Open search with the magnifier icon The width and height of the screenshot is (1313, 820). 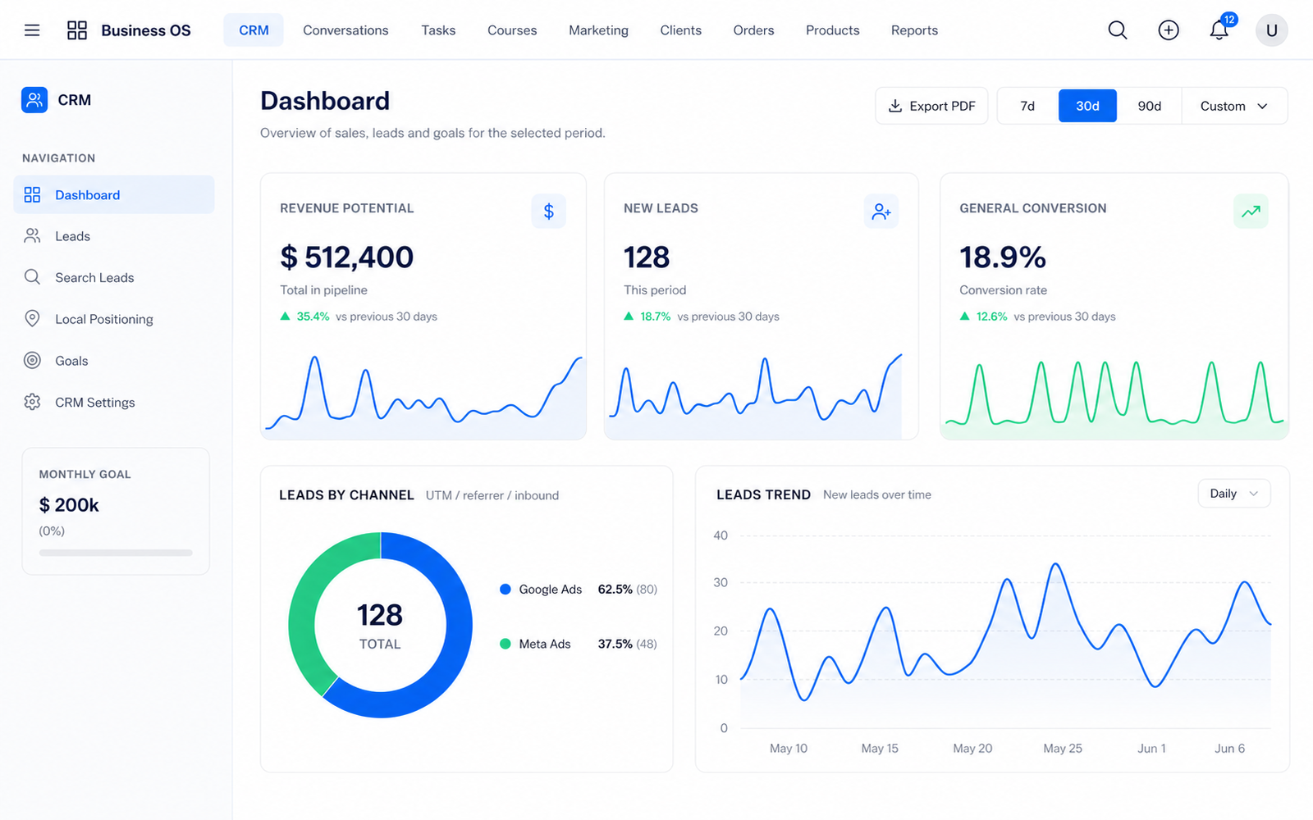pos(1118,30)
